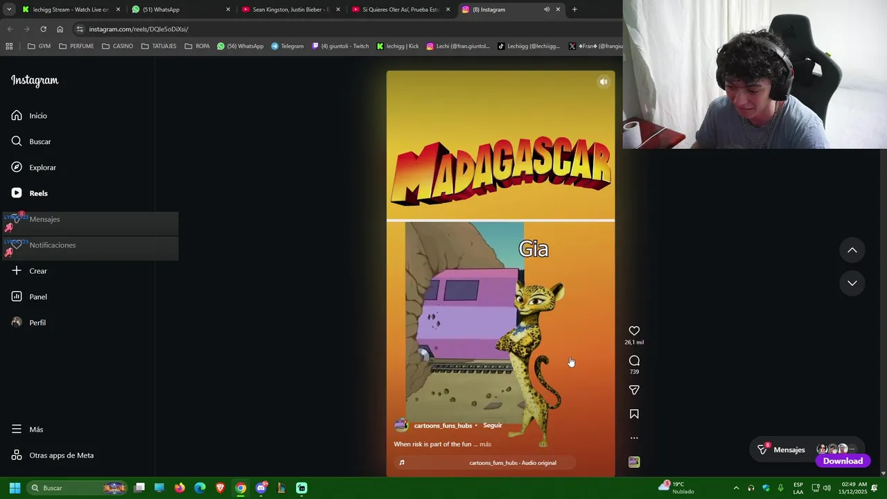The image size is (887, 499).
Task: Open 'cartoons_funs_hubs · Audio original' link
Action: click(513, 463)
